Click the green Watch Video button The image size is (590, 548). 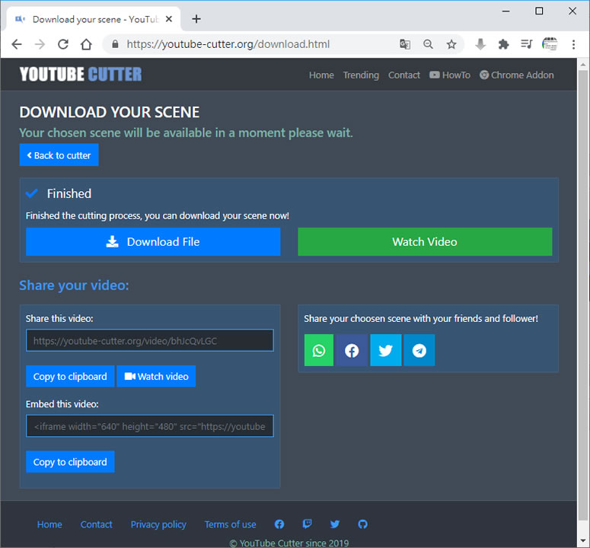[425, 241]
